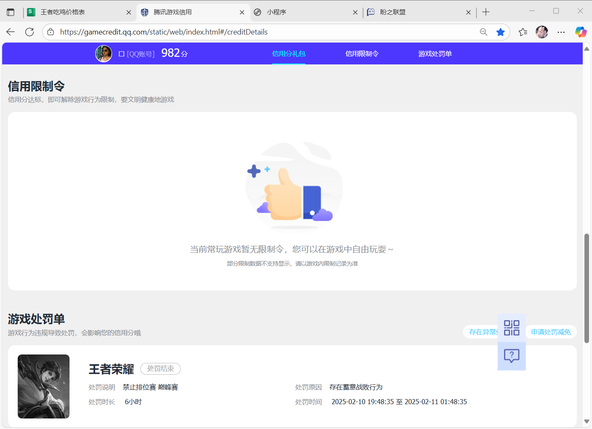Screen dimensions: 592x429
Task: Open the help feedback floating icon
Action: point(512,356)
